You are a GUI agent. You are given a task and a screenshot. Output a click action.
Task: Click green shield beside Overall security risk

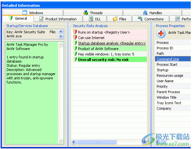pyautogui.click(x=75, y=59)
